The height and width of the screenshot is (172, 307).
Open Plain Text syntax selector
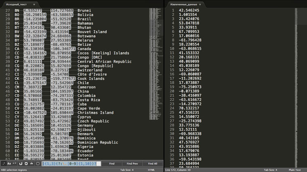294,170
